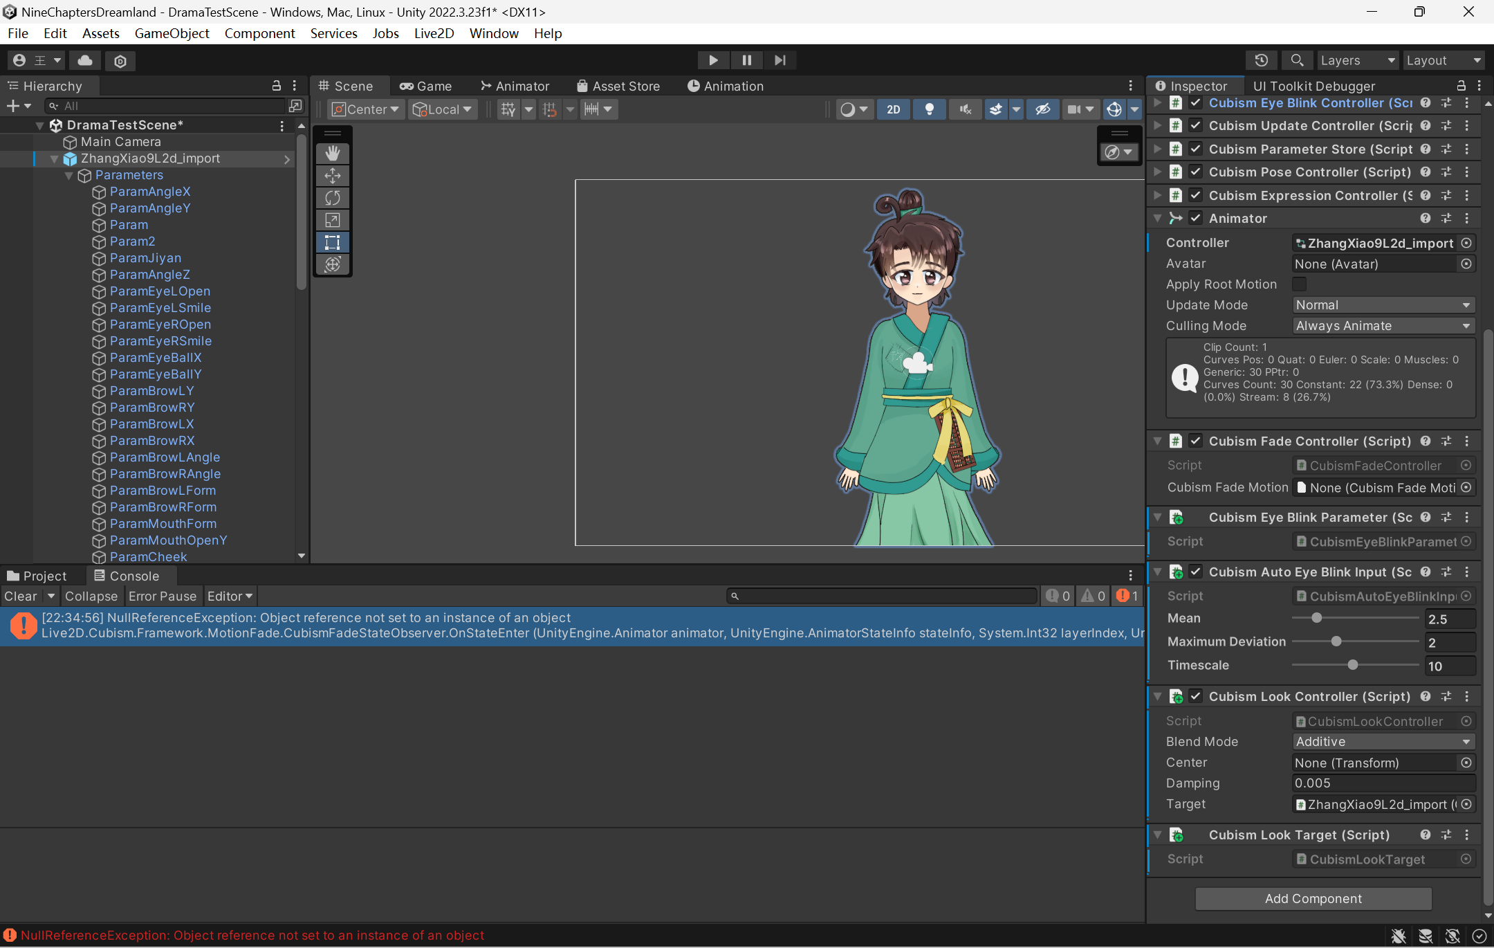Adjust the Maximum Deviation slider
This screenshot has width=1494, height=948.
tap(1355, 641)
